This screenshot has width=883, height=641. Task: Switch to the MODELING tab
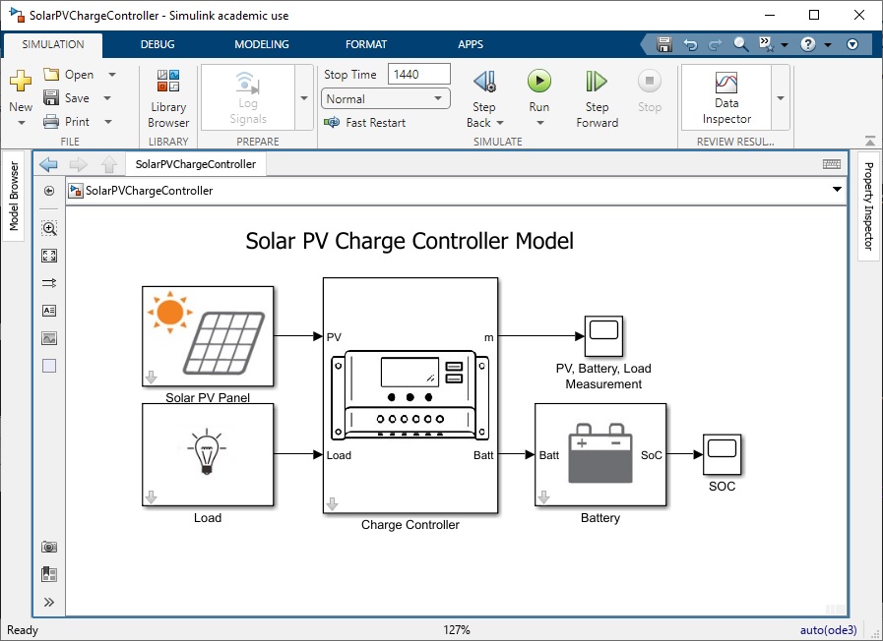point(262,44)
